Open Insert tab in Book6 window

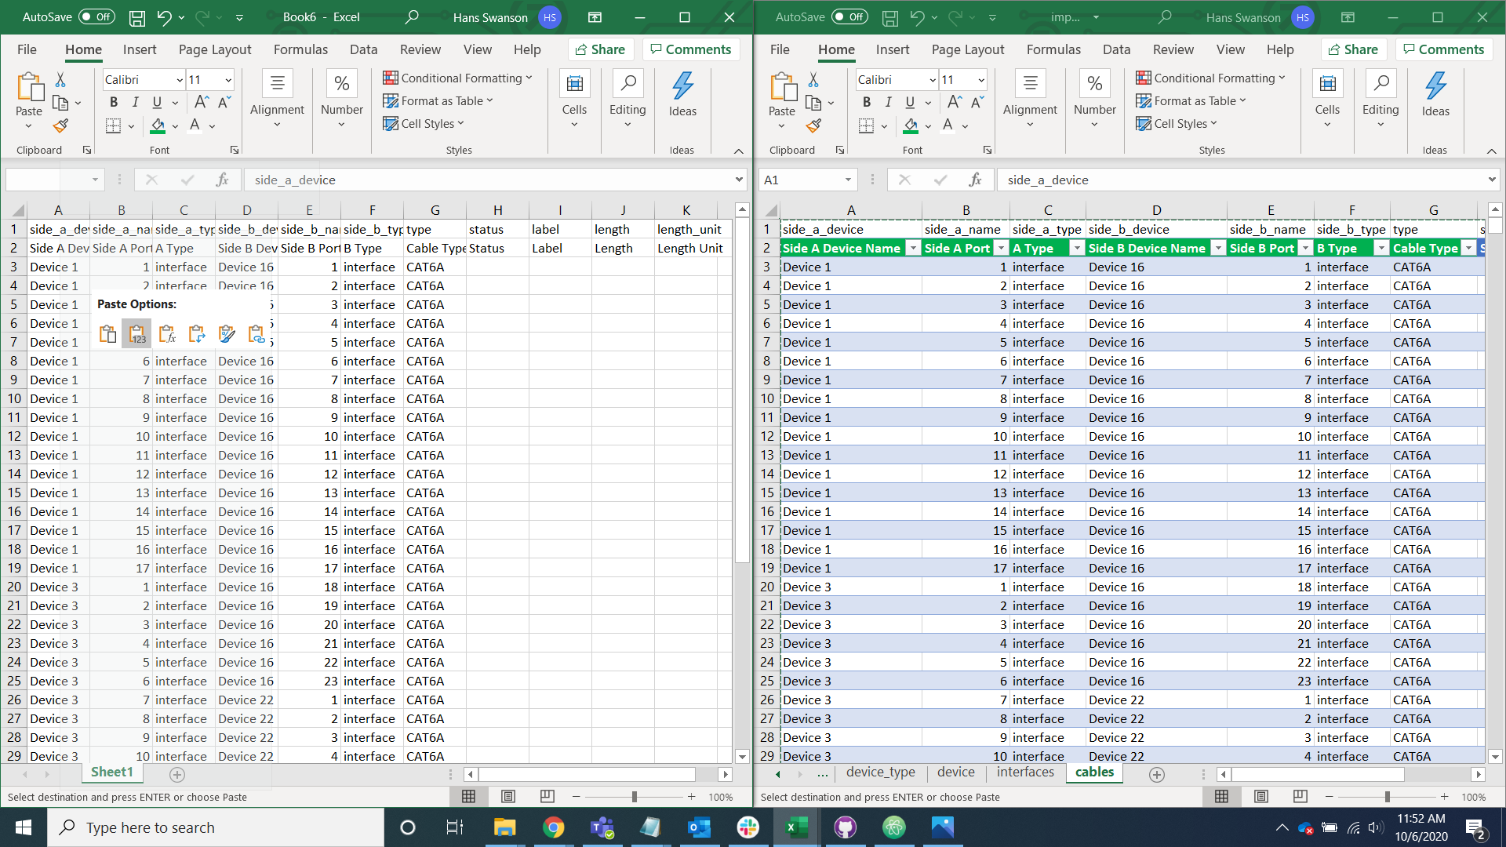click(x=140, y=49)
